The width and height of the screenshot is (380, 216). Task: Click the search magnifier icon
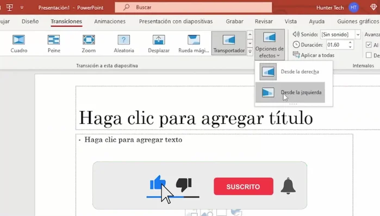(x=126, y=7)
